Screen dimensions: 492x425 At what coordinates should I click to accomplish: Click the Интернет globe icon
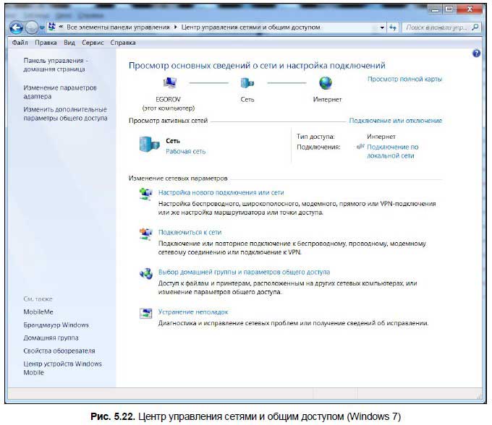[x=326, y=83]
